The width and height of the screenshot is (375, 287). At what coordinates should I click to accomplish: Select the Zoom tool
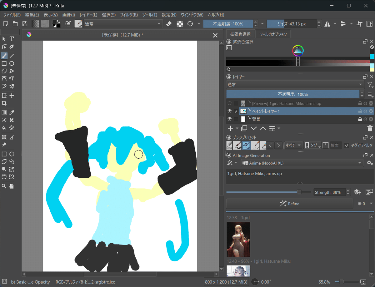4,186
